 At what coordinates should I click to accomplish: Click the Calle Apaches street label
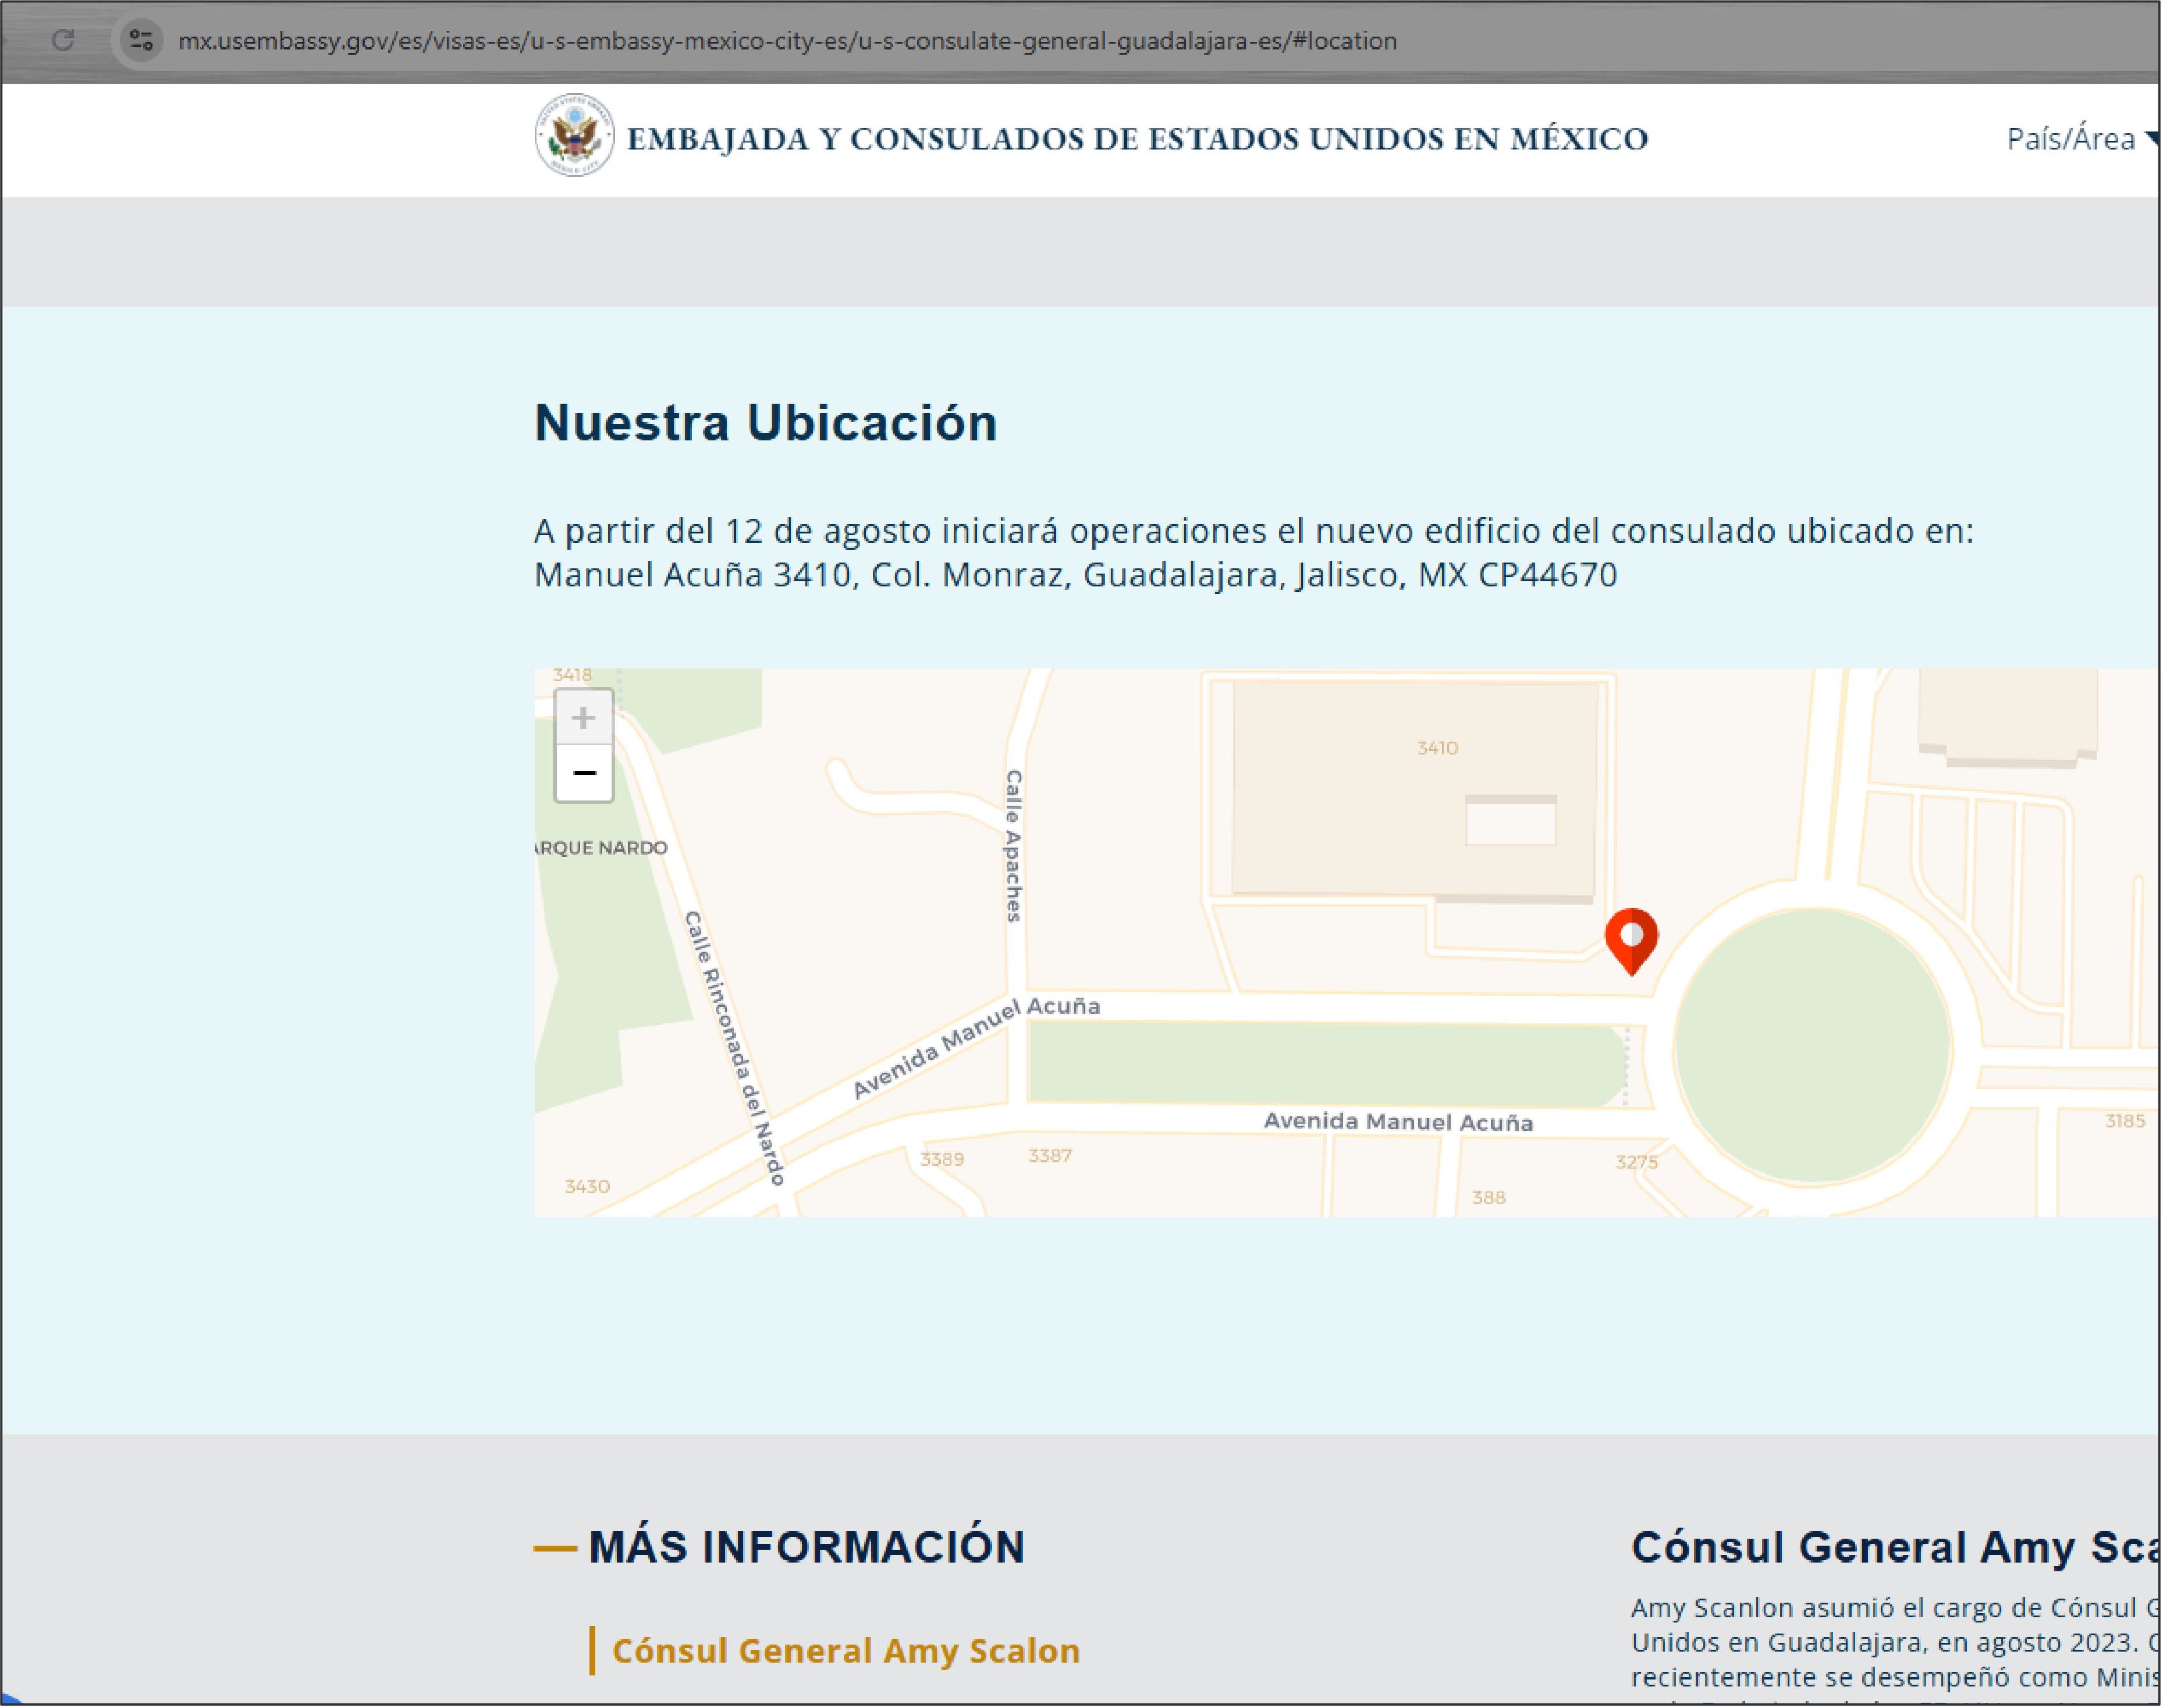[x=1014, y=845]
